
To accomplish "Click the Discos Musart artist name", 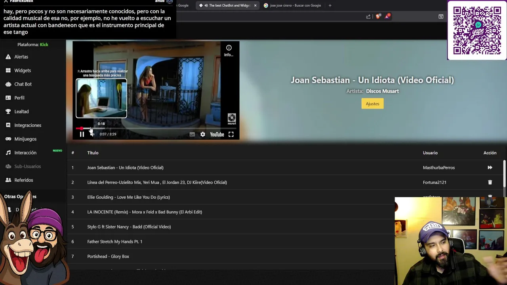I will click(x=382, y=91).
